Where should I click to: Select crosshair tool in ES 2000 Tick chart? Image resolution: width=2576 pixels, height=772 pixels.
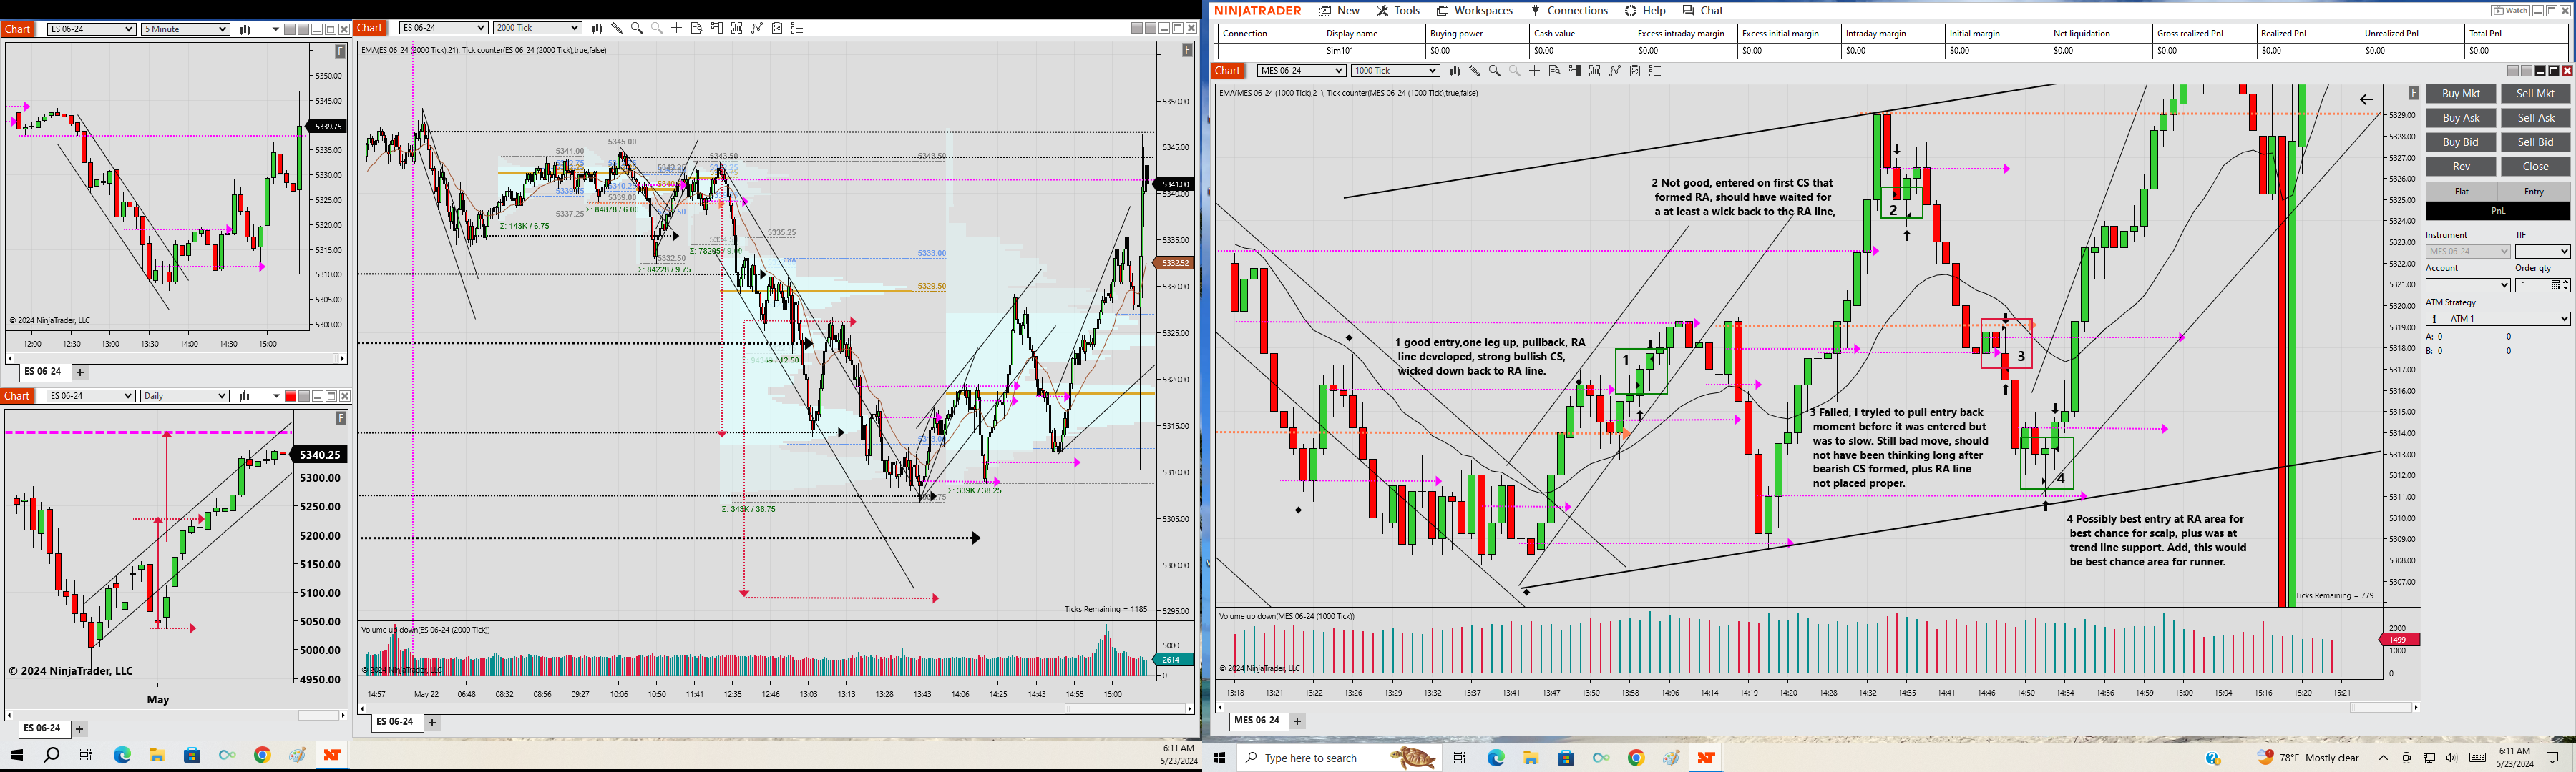click(676, 28)
